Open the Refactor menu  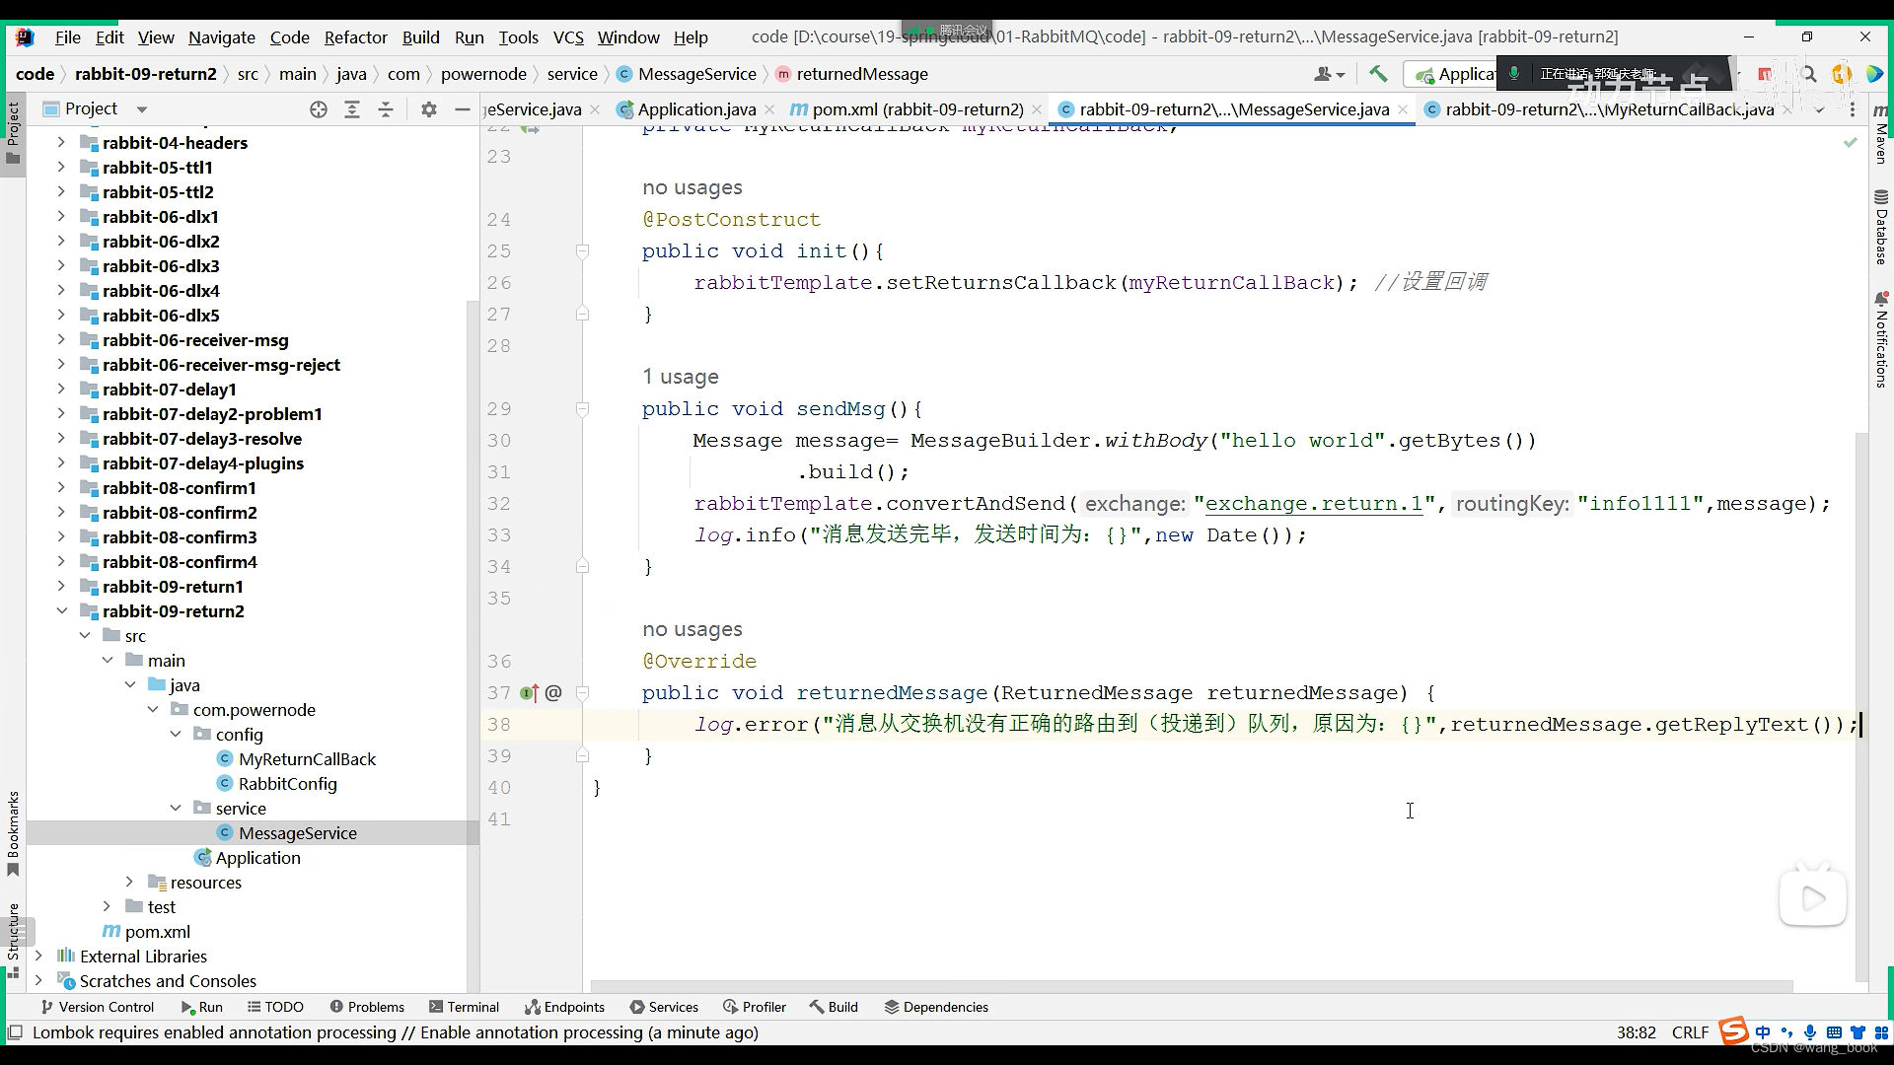click(x=355, y=37)
